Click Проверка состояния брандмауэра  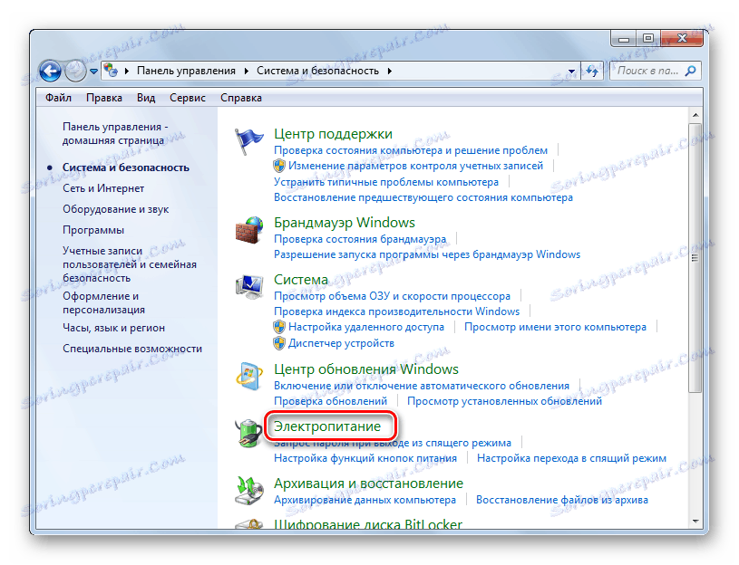click(x=360, y=239)
